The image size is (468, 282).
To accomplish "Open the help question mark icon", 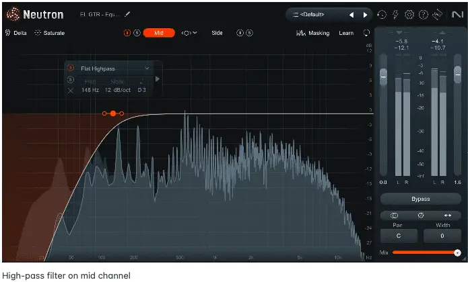I will (424, 14).
